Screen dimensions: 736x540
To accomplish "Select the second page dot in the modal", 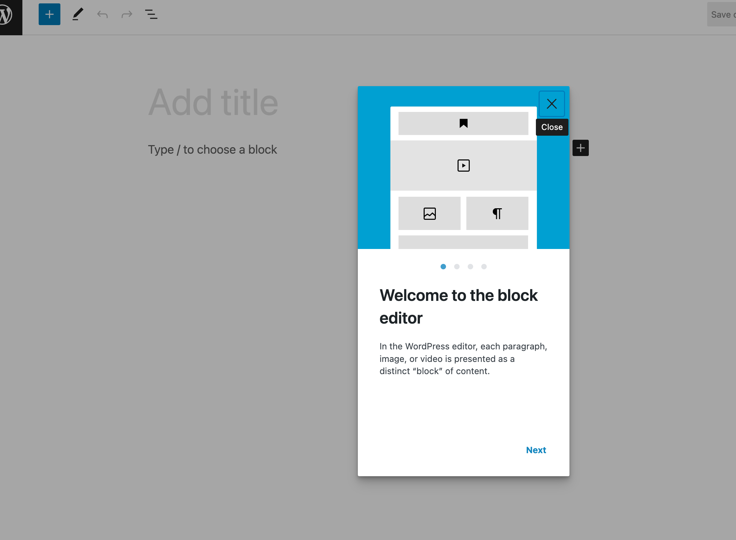I will (457, 267).
